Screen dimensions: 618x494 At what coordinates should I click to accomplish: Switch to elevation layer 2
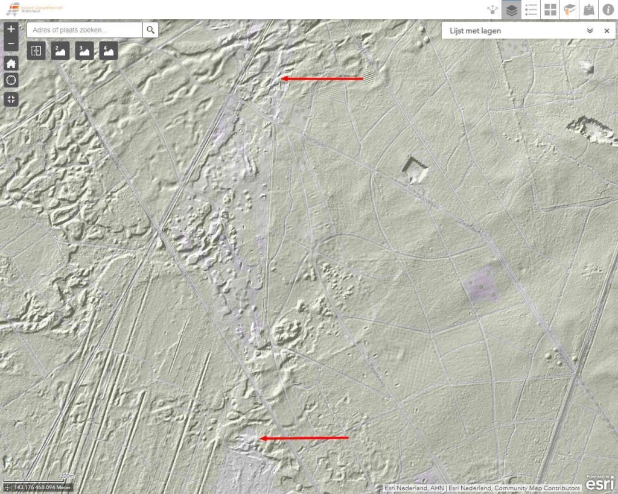click(x=60, y=51)
